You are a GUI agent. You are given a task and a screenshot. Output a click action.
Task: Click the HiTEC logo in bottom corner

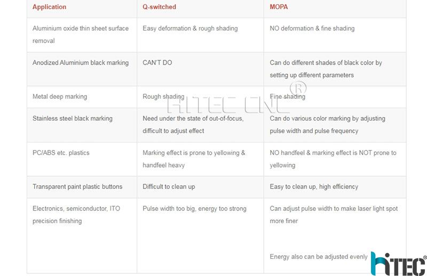[x=399, y=264]
